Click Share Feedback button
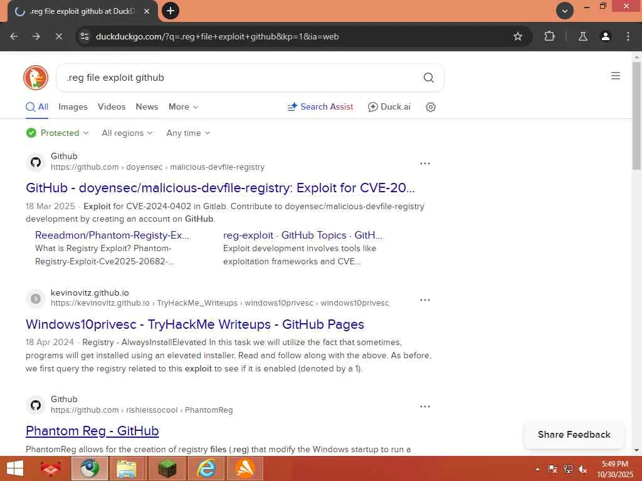This screenshot has width=642, height=481. (x=574, y=435)
